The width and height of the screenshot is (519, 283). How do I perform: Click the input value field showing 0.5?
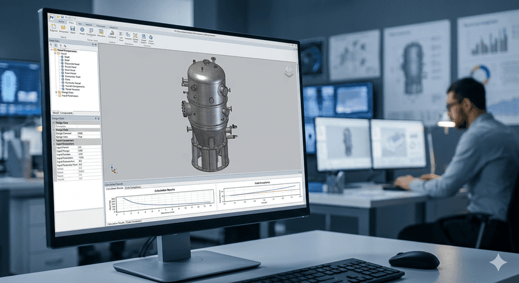(90, 148)
